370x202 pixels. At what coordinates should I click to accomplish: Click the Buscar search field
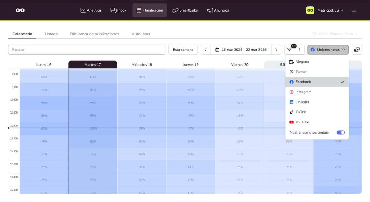click(x=86, y=50)
